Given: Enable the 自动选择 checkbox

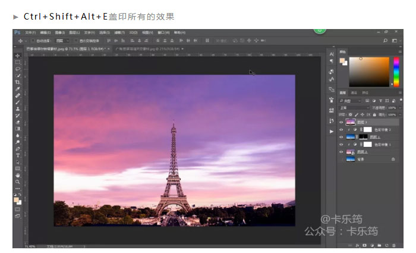Looking at the screenshot, I should [x=31, y=40].
